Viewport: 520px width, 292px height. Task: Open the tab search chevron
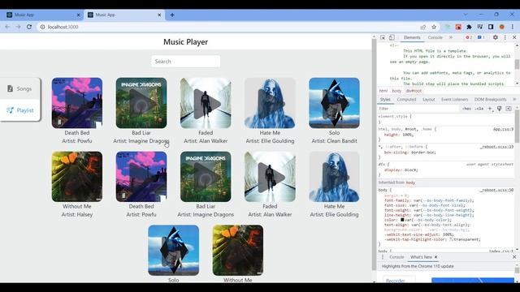(466, 15)
